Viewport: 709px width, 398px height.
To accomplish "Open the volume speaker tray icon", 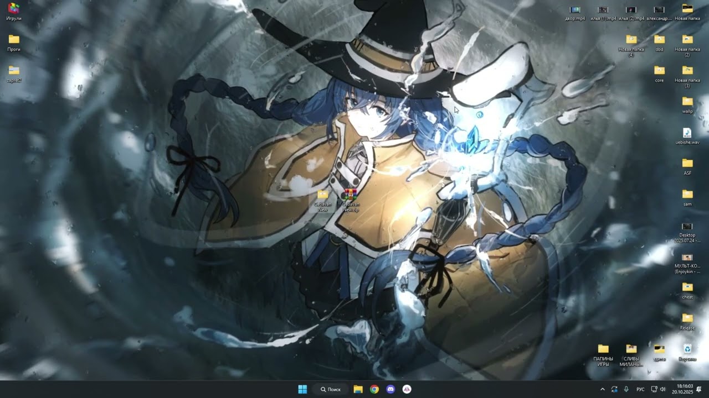I will tap(662, 389).
